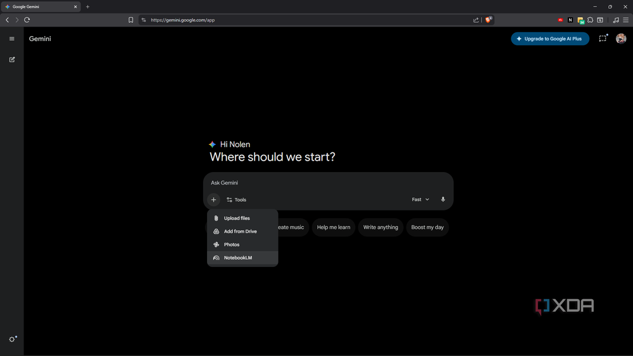Screen dimensions: 633x356
Task: Go forward with the browser forward arrow
Action: 17,20
